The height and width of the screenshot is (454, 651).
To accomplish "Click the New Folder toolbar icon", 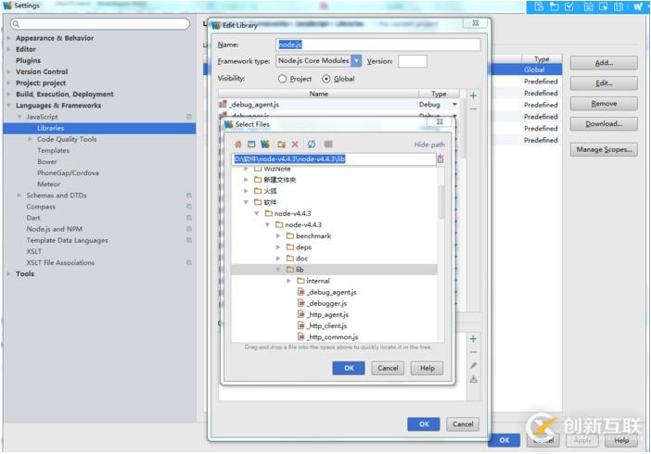I will (x=281, y=145).
